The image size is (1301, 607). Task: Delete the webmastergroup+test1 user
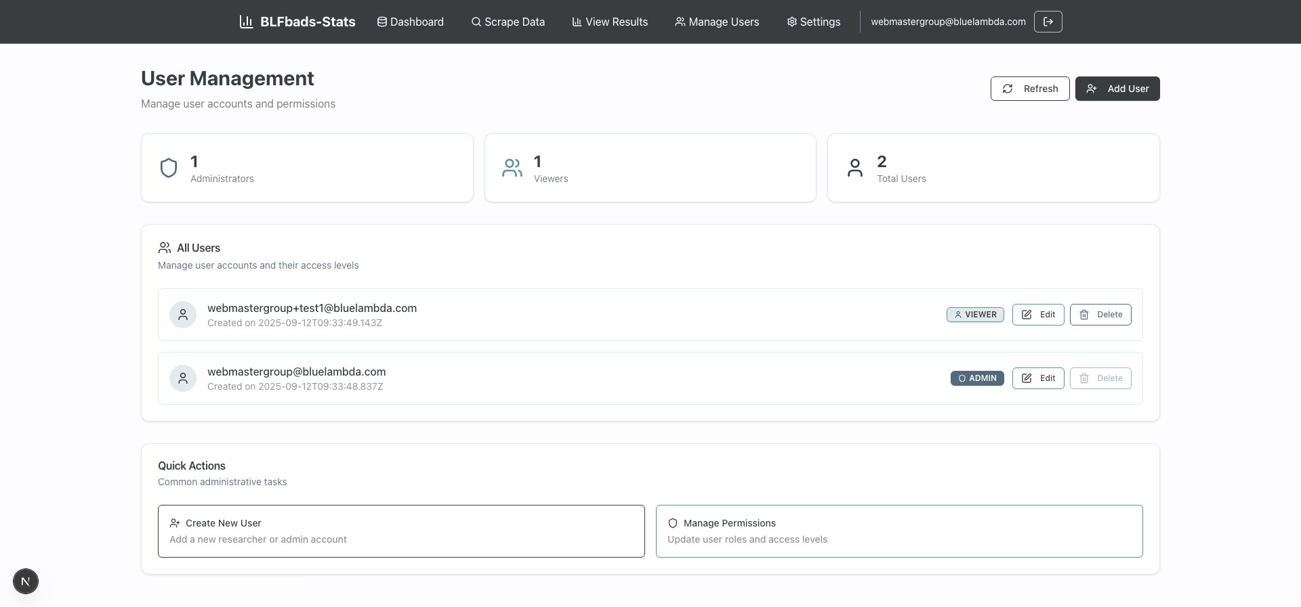tap(1100, 315)
